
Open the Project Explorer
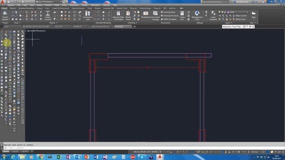point(5,16)
